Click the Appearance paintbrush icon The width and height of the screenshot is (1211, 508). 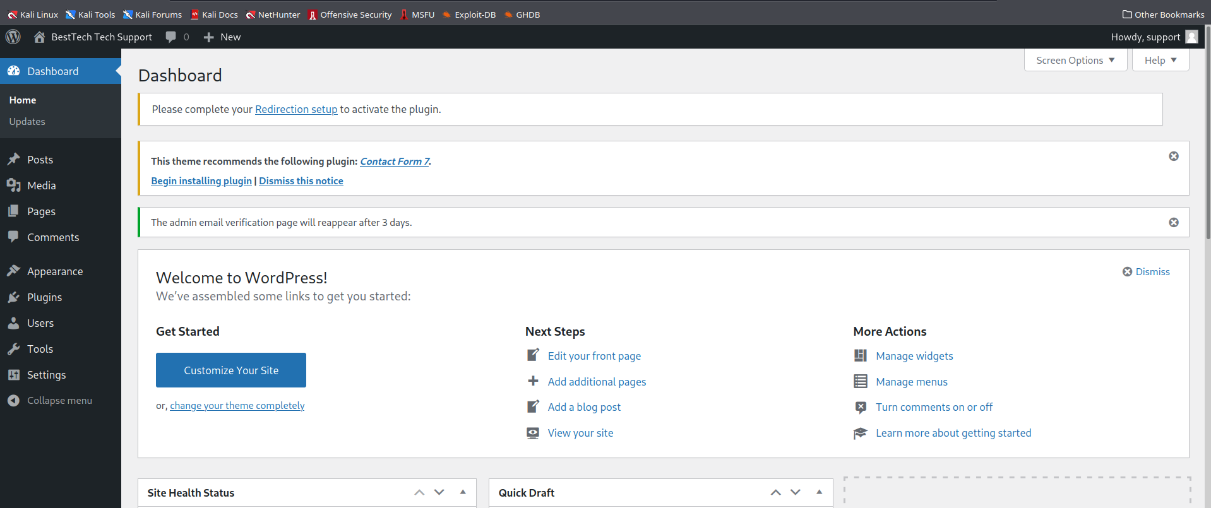click(x=13, y=271)
